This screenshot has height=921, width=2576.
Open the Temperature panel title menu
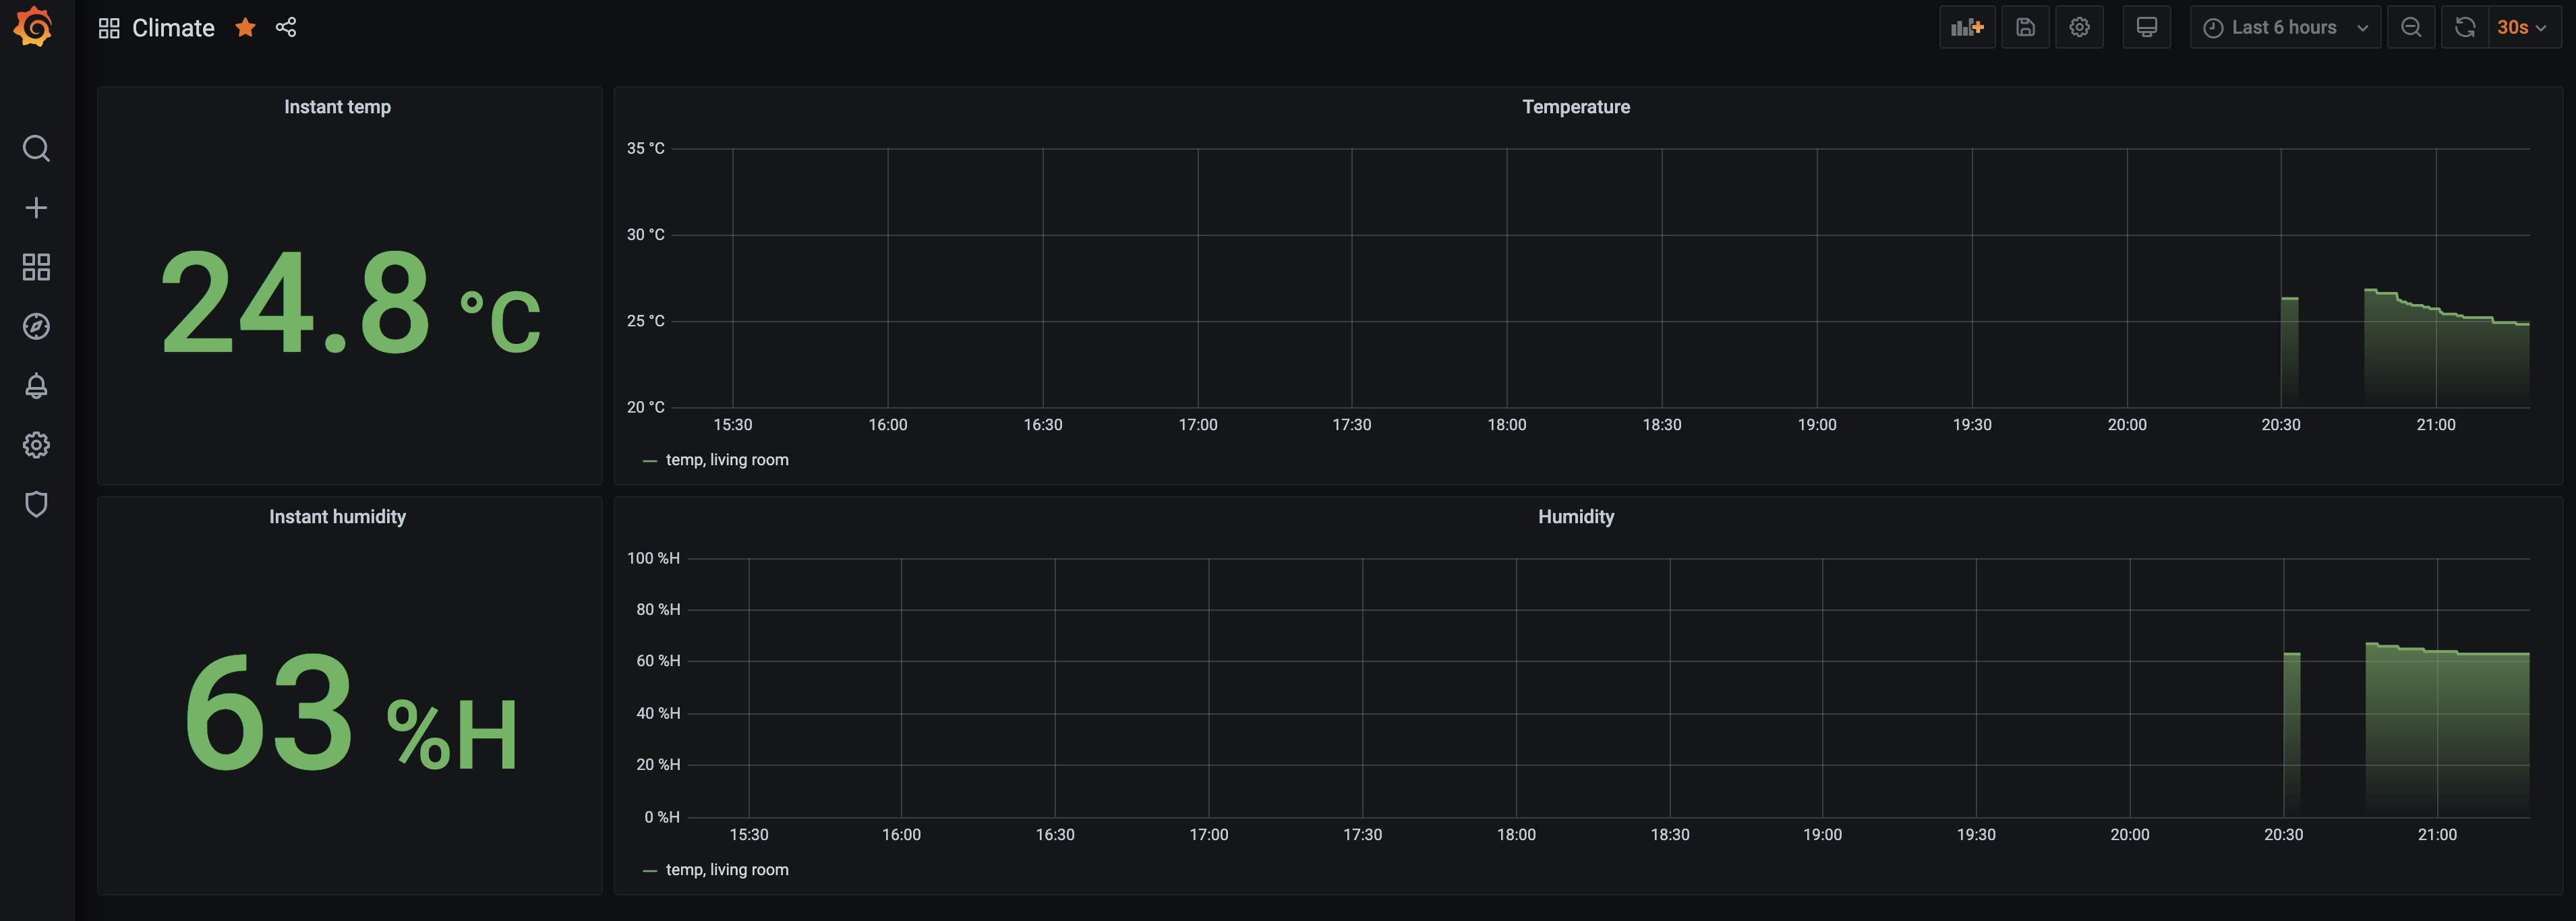1575,107
